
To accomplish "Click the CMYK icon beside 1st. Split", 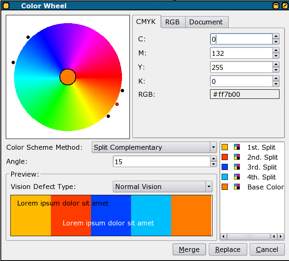I will (x=237, y=147).
